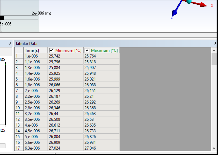Select minimum value 25,999
218x155 pixels.
[66, 79]
